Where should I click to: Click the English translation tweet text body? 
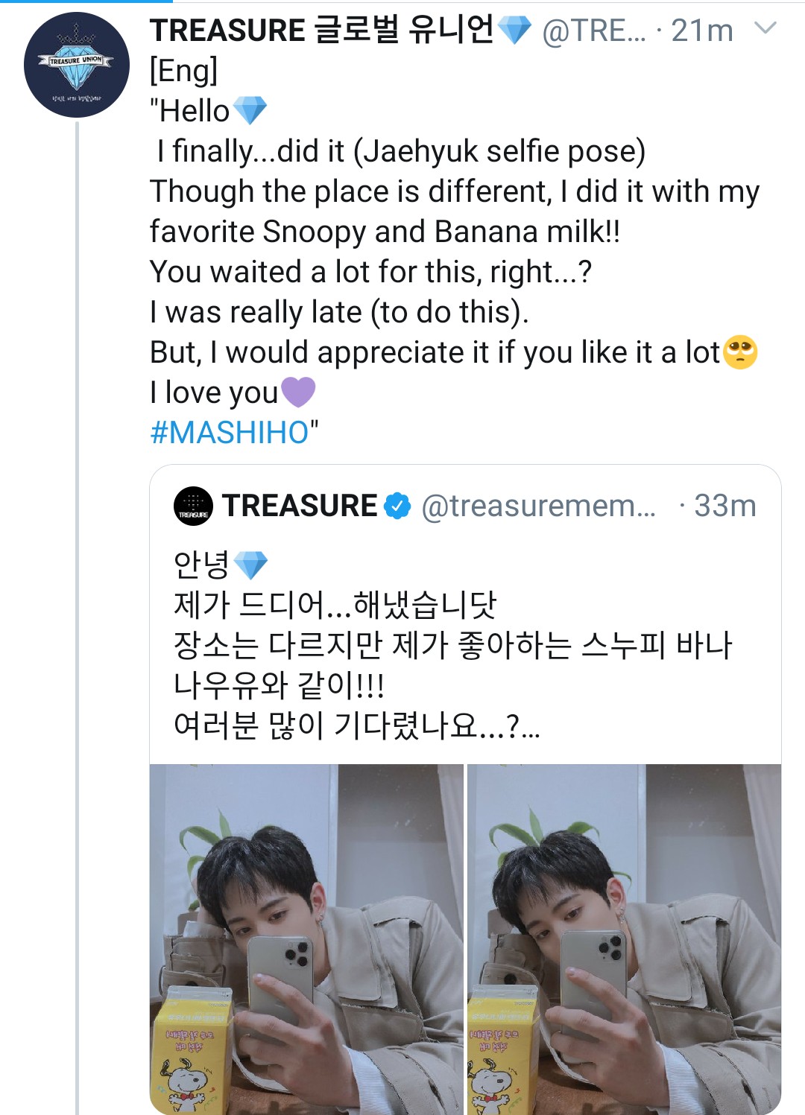click(x=455, y=252)
